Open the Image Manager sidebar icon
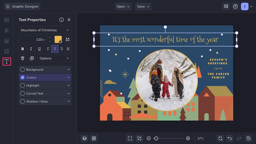The width and height of the screenshot is (256, 144). 7,20
